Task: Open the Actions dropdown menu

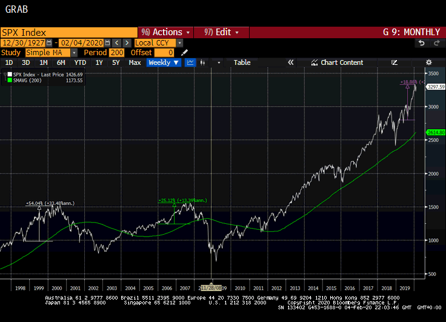Action: click(x=165, y=32)
